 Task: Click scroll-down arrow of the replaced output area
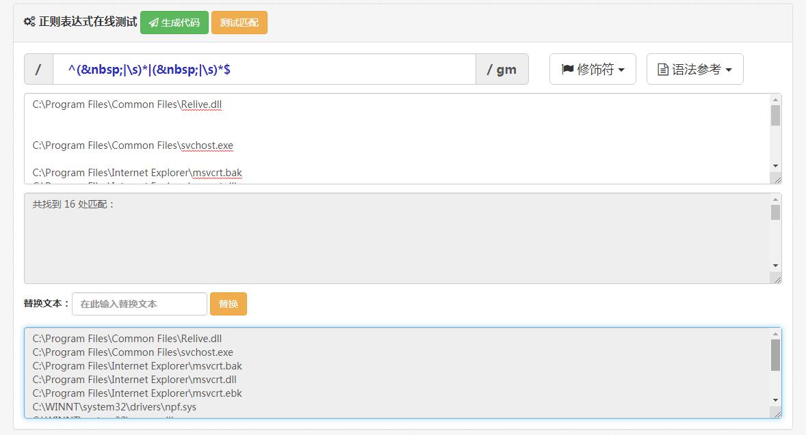pos(775,400)
